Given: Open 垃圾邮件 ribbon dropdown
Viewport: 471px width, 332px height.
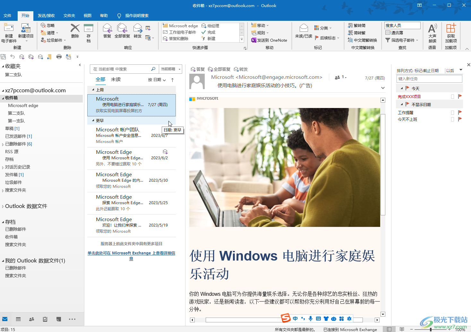Looking at the screenshot, I should pos(53,40).
